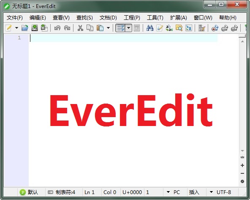Toggle show line numbers toolbar button
Viewport: 250px width, 200px height.
[137, 28]
